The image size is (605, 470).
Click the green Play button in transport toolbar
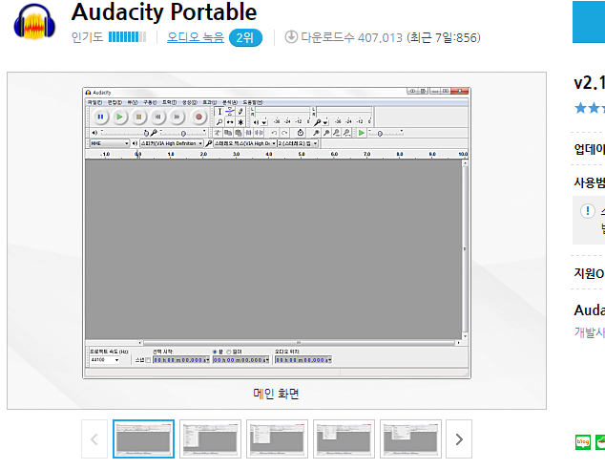(119, 117)
